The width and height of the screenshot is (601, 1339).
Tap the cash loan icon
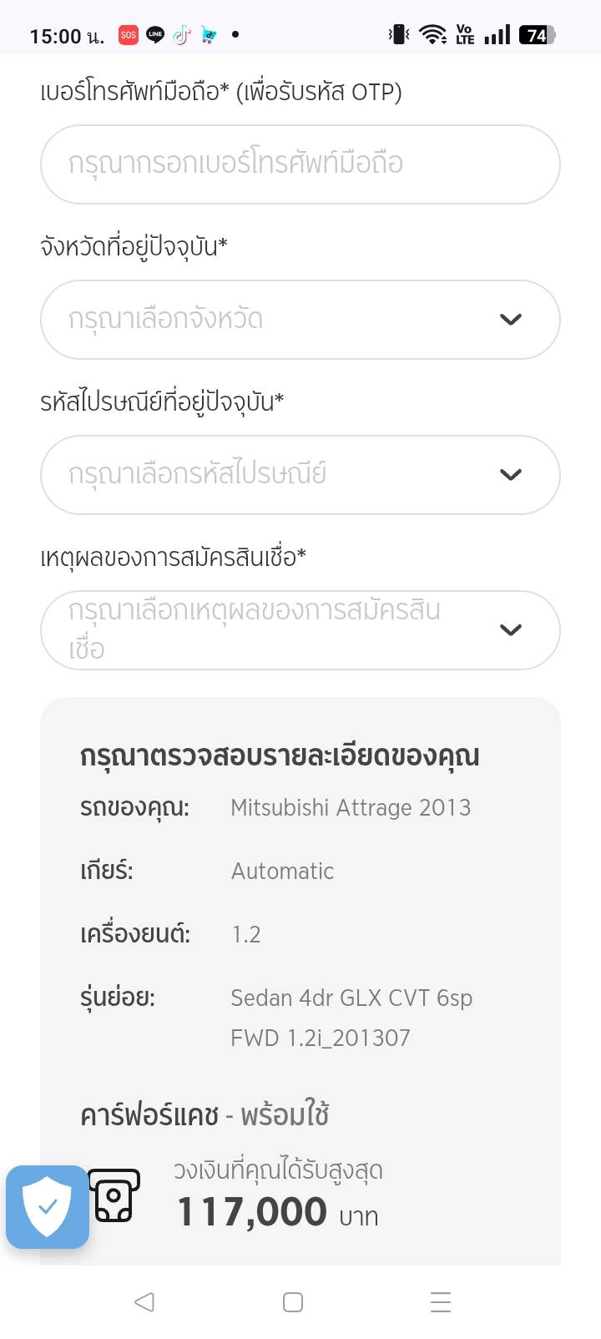[114, 1195]
